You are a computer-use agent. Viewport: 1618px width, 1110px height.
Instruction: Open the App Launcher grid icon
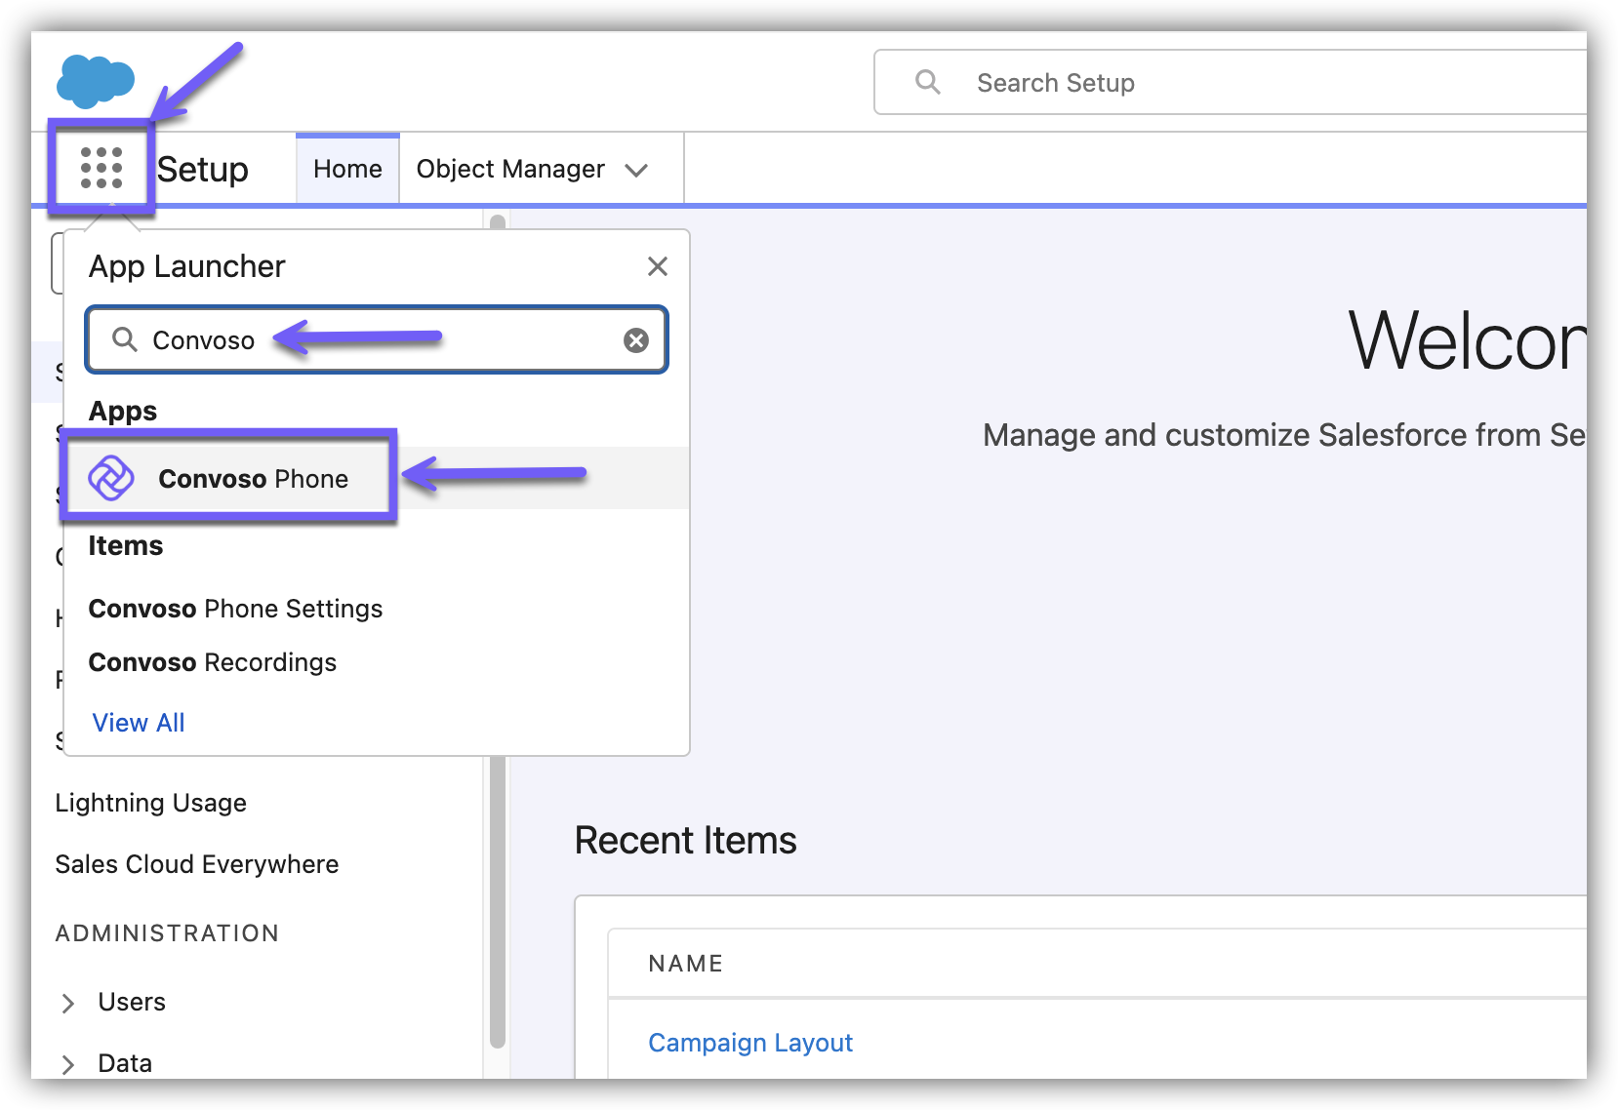(x=101, y=168)
